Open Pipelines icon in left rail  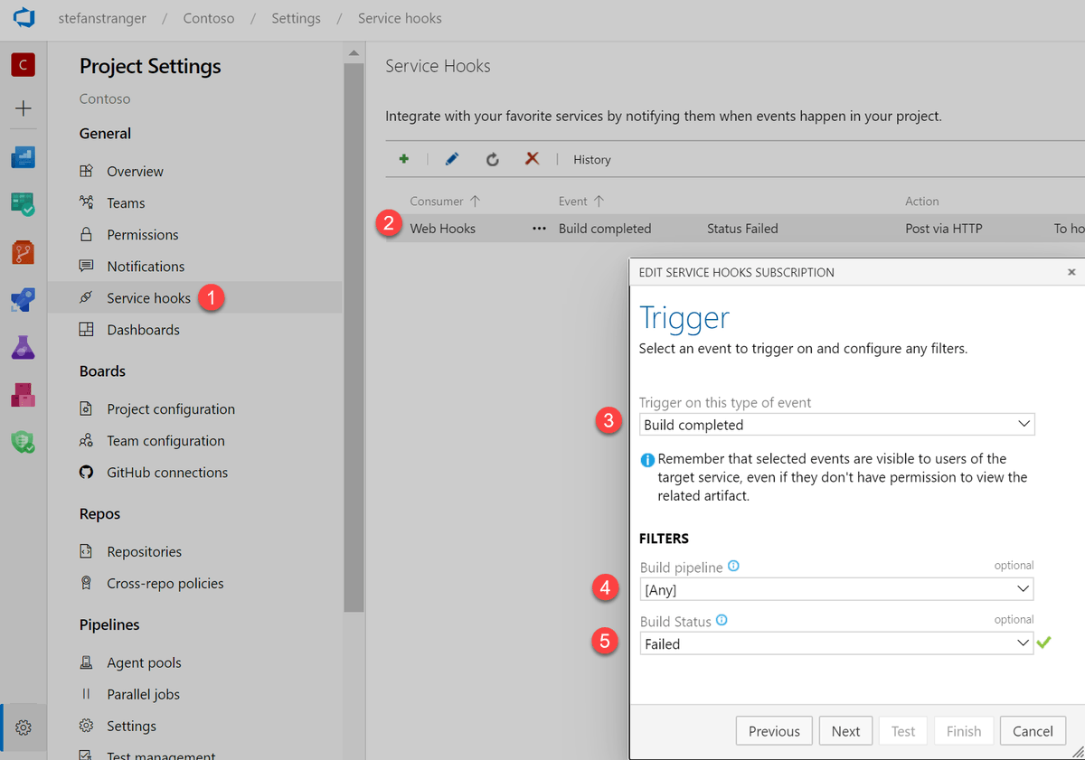(x=24, y=300)
